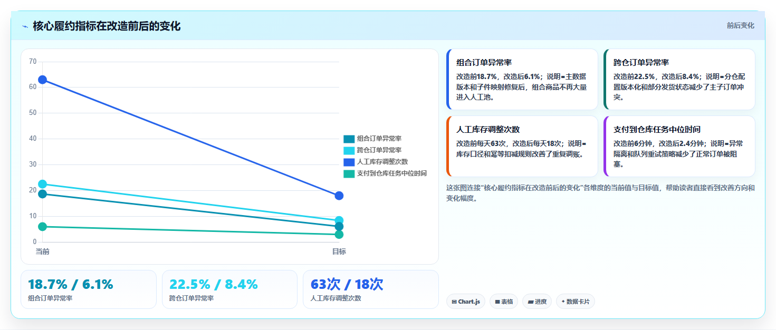Open the 组合订单异常率 info card title

tap(484, 62)
